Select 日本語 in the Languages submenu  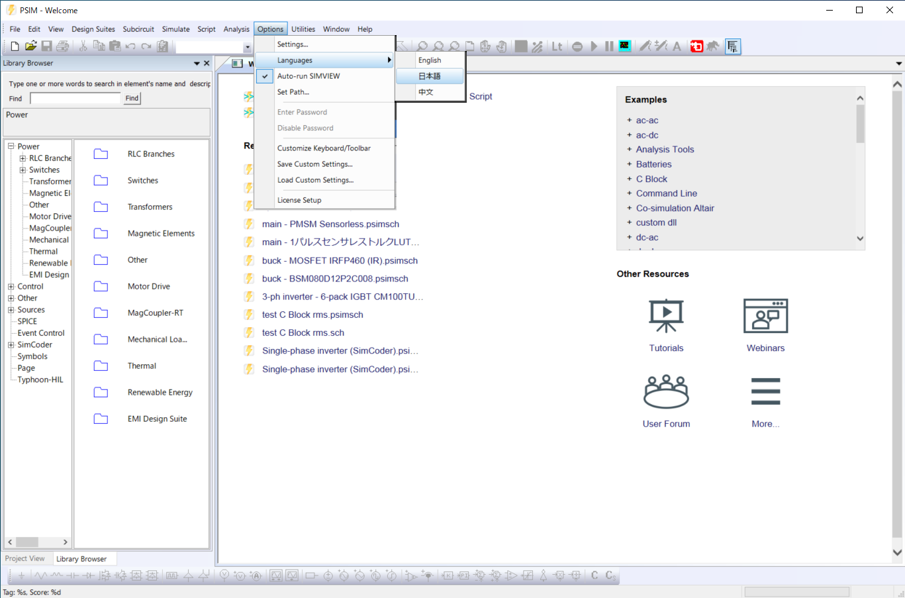pyautogui.click(x=430, y=76)
